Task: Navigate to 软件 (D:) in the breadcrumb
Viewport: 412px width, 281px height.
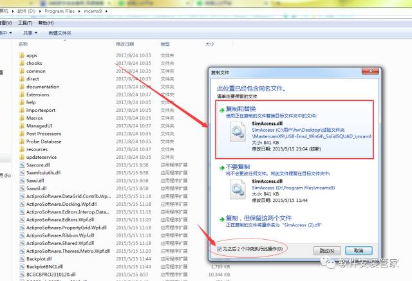Action: coord(26,12)
